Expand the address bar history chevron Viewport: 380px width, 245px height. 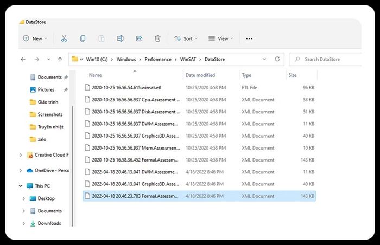coord(264,59)
